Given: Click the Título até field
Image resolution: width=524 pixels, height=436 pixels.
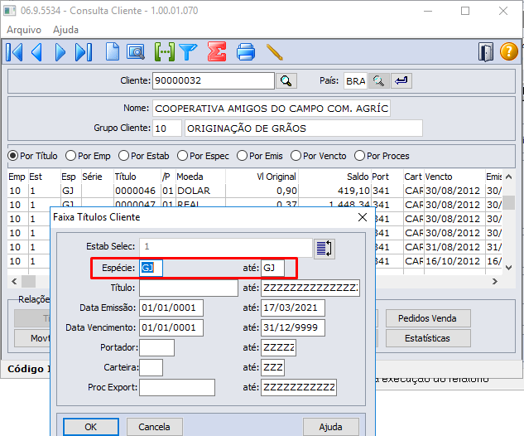Looking at the screenshot, I should click(310, 288).
